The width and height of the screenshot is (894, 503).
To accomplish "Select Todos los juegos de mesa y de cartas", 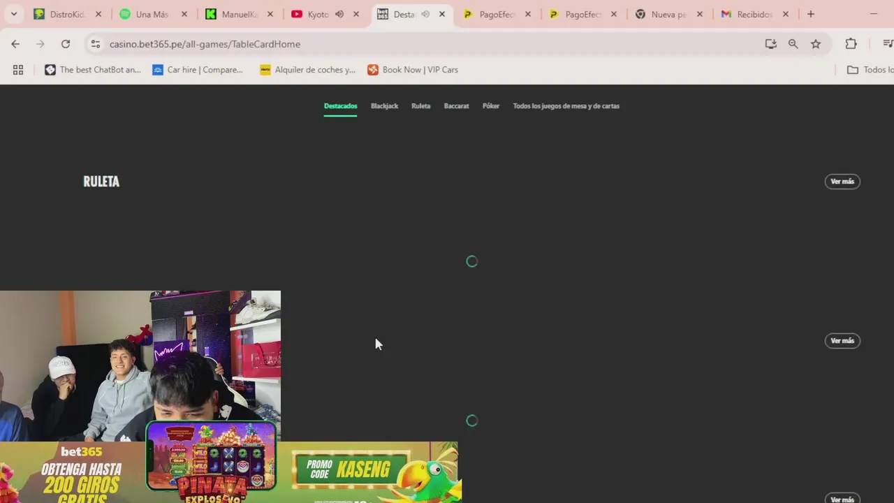I will [566, 106].
